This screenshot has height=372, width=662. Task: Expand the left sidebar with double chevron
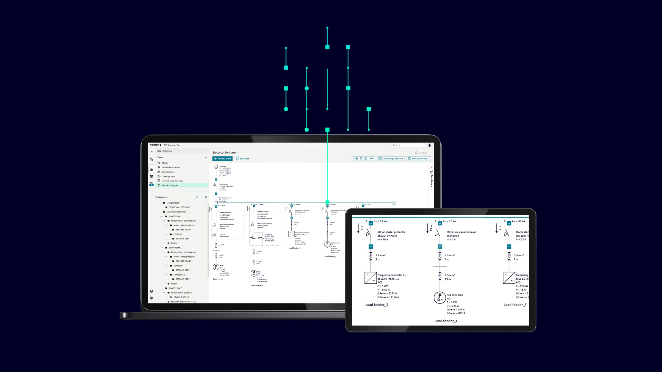click(151, 152)
